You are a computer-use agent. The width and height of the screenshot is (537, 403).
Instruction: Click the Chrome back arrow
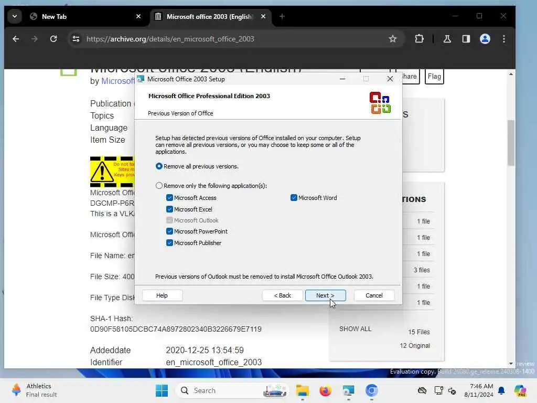pyautogui.click(x=16, y=39)
